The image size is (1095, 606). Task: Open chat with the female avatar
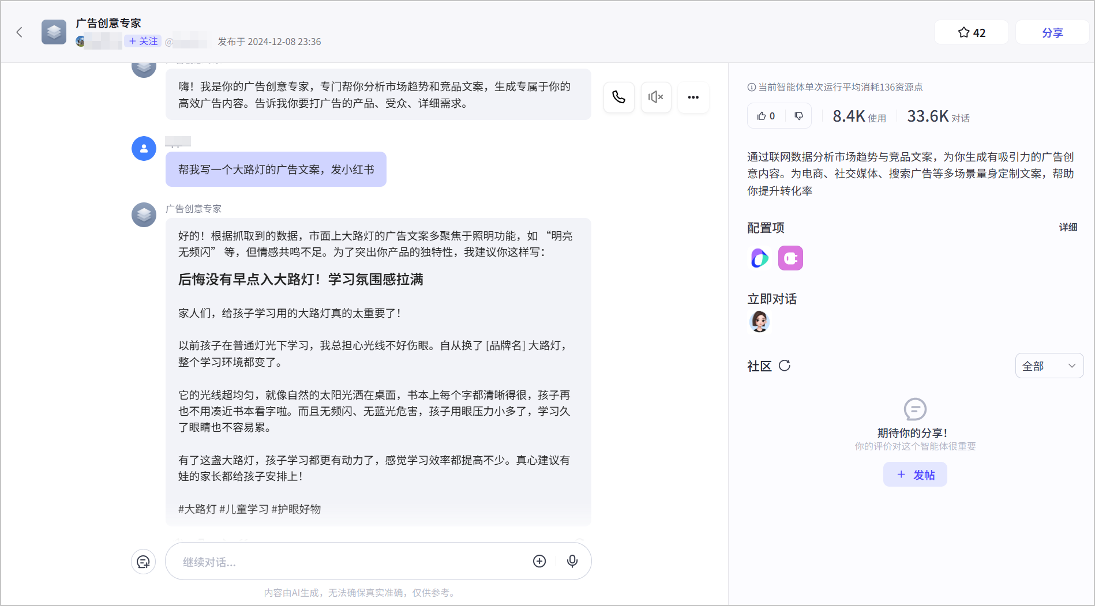pyautogui.click(x=759, y=321)
